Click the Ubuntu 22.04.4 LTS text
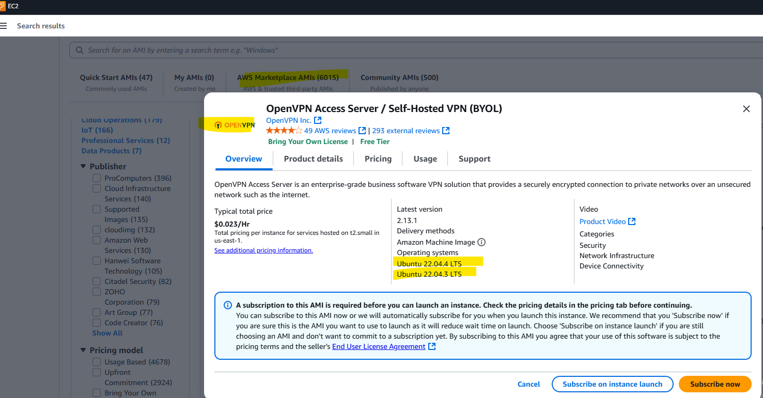This screenshot has width=763, height=398. [429, 264]
